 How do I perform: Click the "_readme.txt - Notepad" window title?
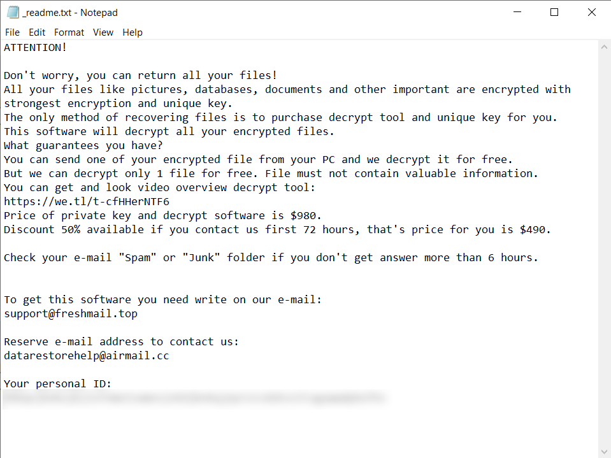70,13
